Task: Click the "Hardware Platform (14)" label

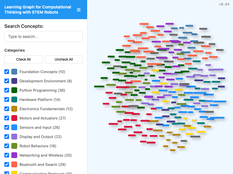Action: coord(40,99)
